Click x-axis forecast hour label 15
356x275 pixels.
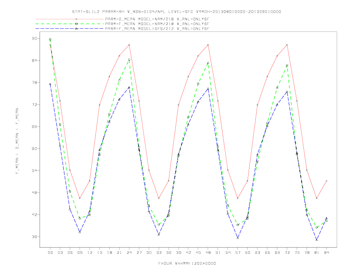click(x=99, y=253)
